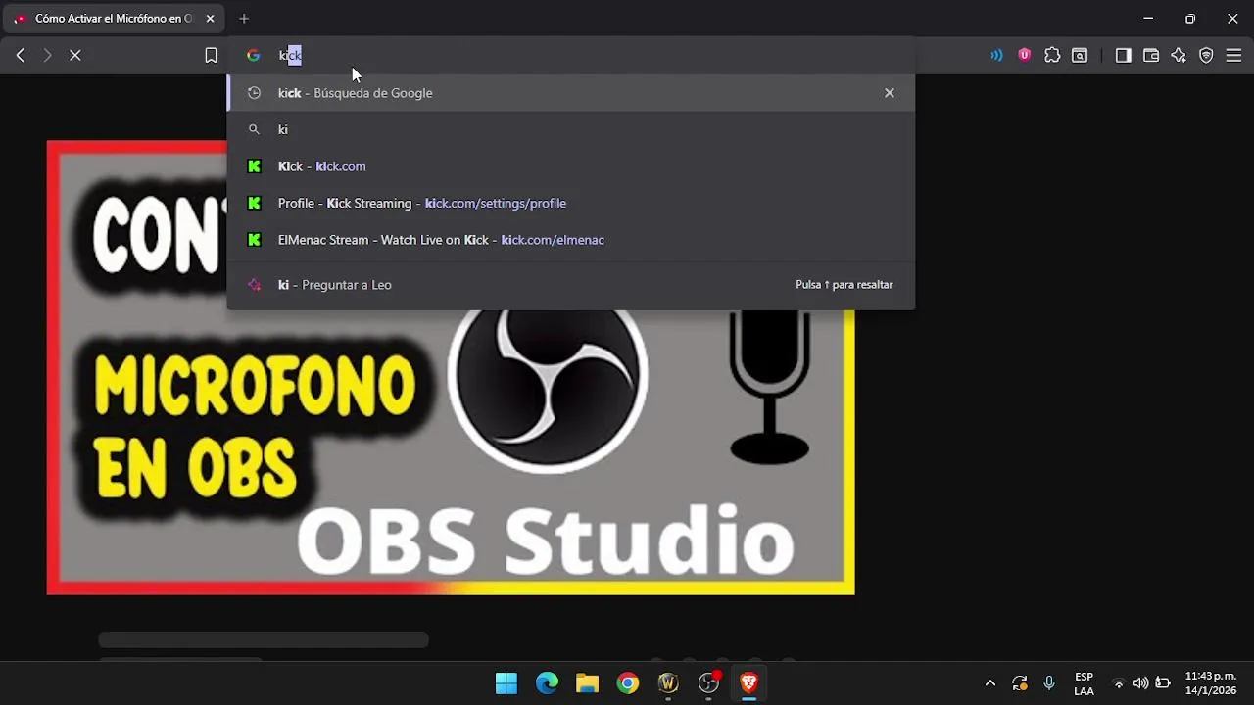Viewport: 1254px width, 705px height.
Task: Open 'Profile - Kick Streaming' suggestion
Action: (x=570, y=203)
